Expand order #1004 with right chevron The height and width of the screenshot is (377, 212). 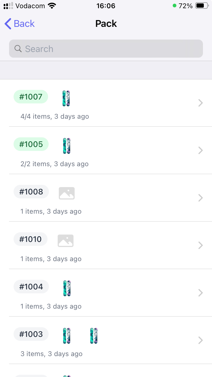point(201,293)
